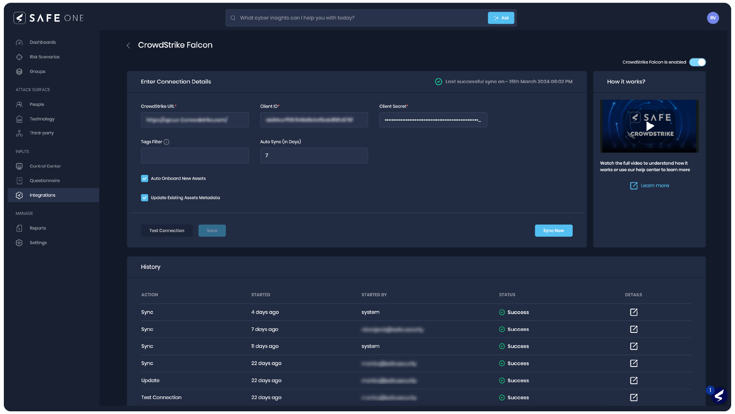
Task: Click the Test Connection button
Action: [167, 230]
